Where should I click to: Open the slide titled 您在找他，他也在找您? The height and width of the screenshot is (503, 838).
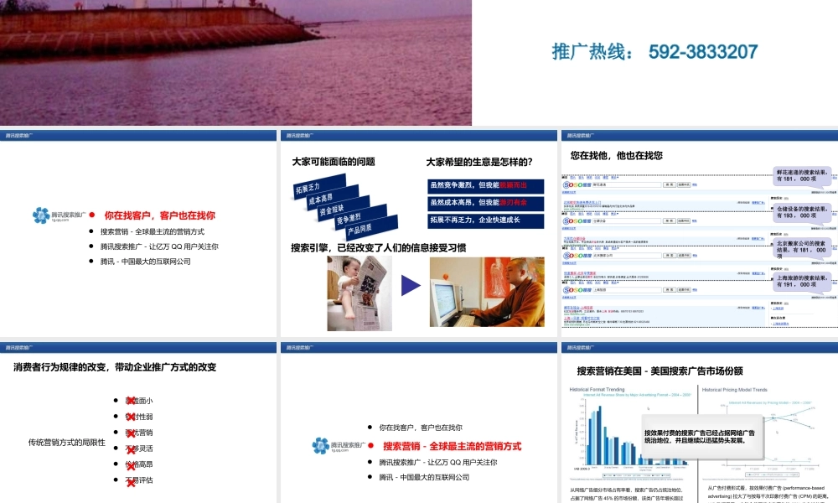click(700, 233)
